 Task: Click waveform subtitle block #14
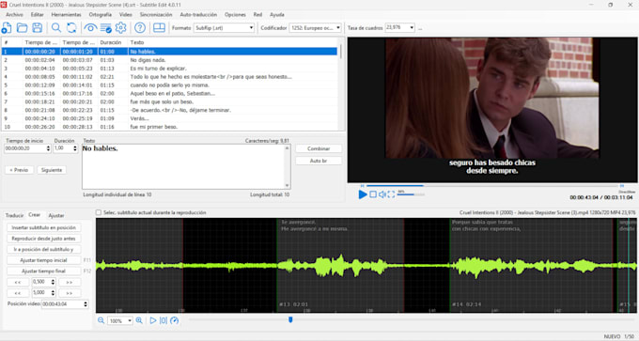coord(532,266)
